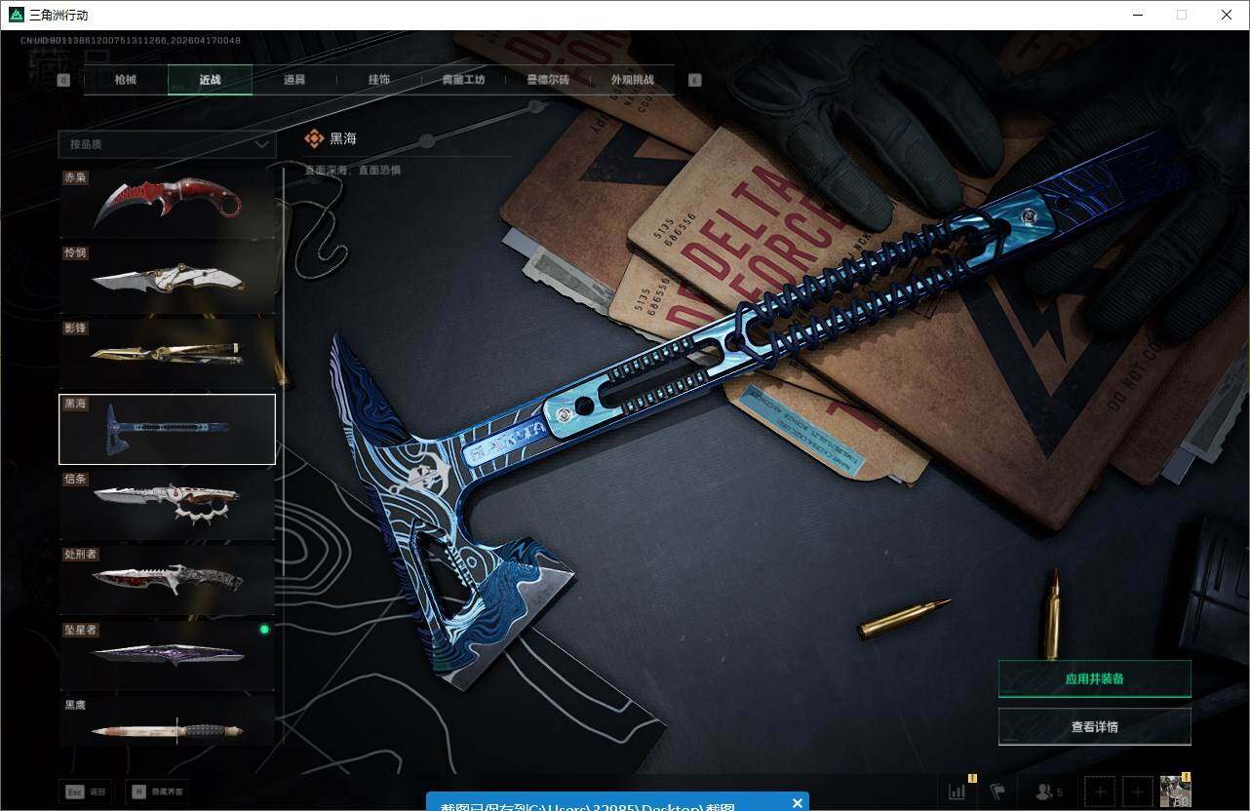
Task: Click the 三角洲行动 app icon in title bar
Action: coord(16,15)
